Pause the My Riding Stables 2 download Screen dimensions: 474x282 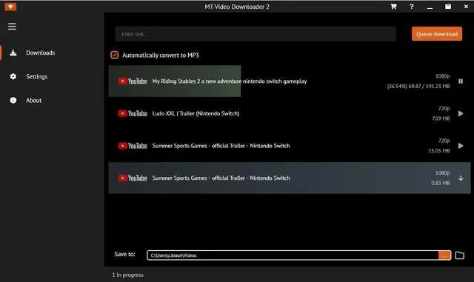click(x=461, y=81)
